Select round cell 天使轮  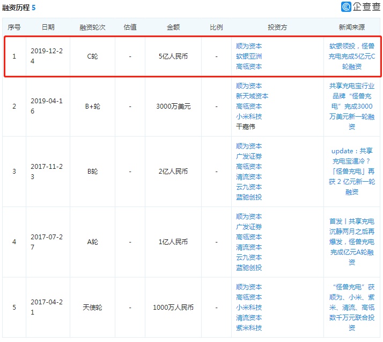92,308
